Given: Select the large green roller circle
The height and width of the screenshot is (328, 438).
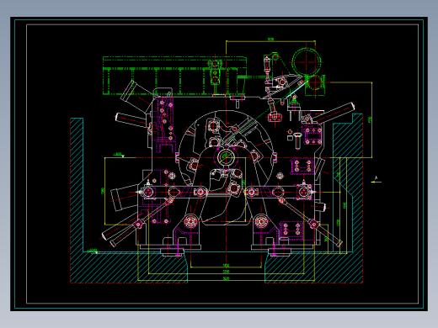Looking at the screenshot, I should point(307,62).
